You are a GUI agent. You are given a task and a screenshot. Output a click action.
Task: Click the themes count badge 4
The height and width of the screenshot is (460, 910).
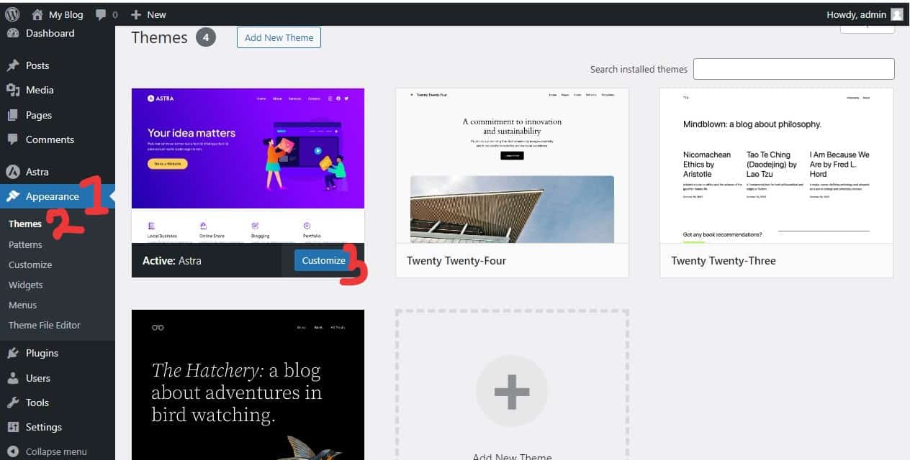[x=206, y=37]
